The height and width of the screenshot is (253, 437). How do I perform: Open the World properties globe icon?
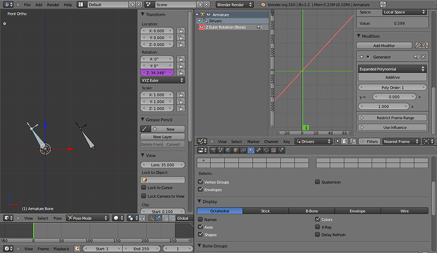coord(228,150)
